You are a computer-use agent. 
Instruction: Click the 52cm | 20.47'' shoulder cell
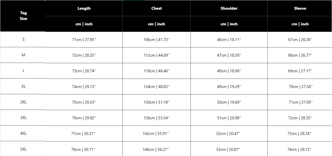tap(229, 134)
